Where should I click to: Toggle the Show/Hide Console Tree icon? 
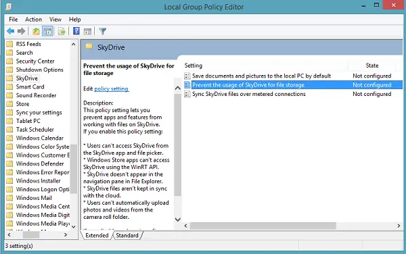click(x=47, y=31)
